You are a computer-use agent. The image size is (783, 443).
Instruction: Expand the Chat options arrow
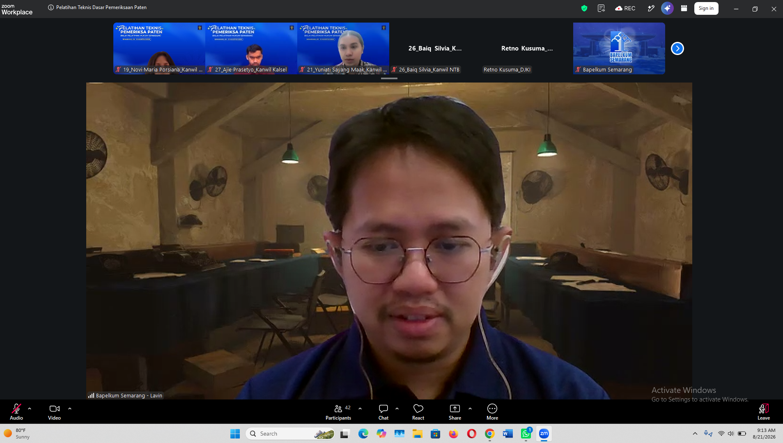tap(397, 409)
